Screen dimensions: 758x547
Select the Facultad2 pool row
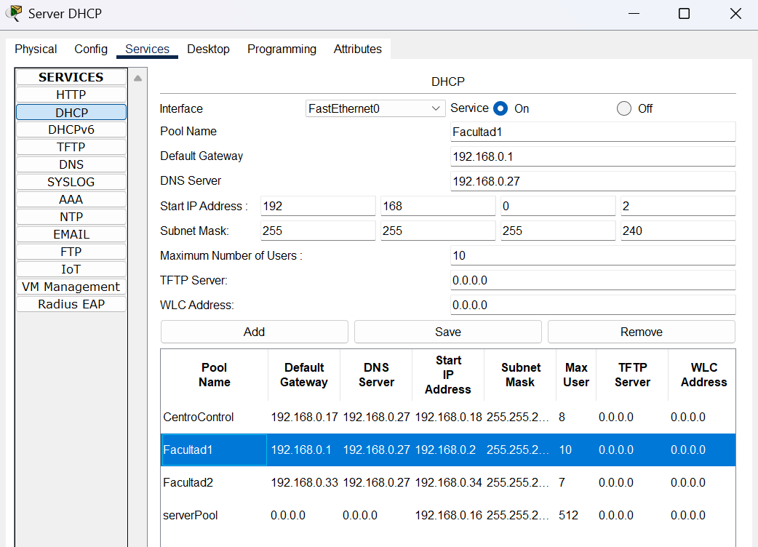(x=447, y=482)
